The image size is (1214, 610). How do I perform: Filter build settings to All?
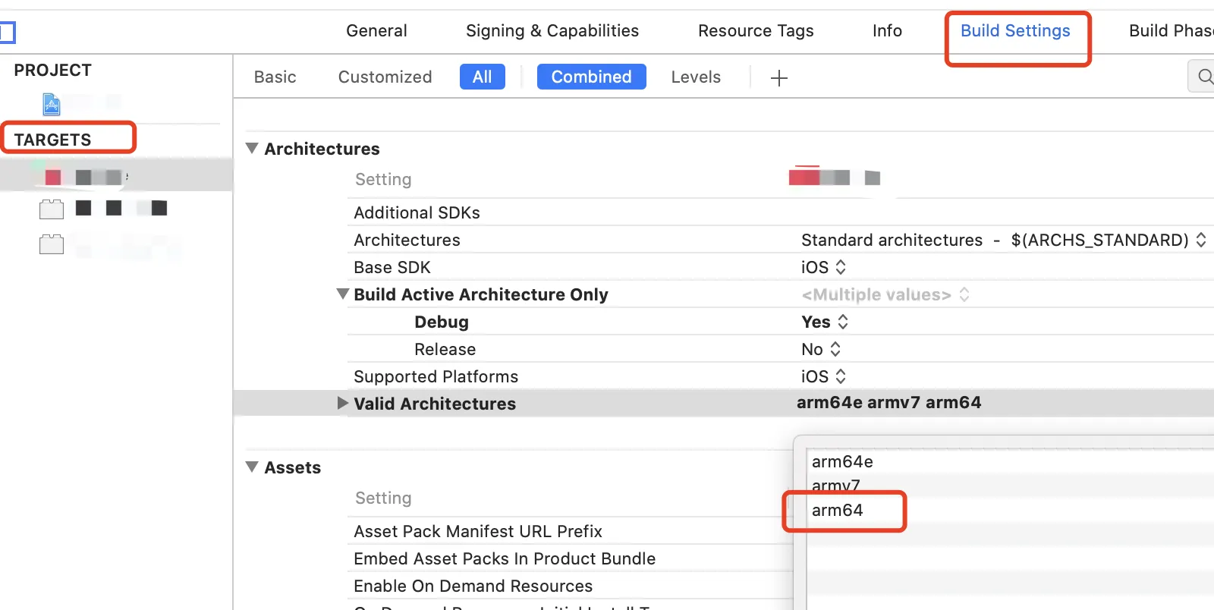[x=482, y=77]
